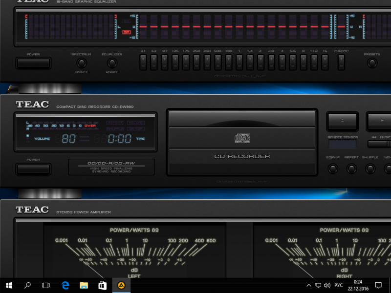Click the dim EQ indicator in equalizer display
The height and width of the screenshot is (293, 391).
point(127,21)
